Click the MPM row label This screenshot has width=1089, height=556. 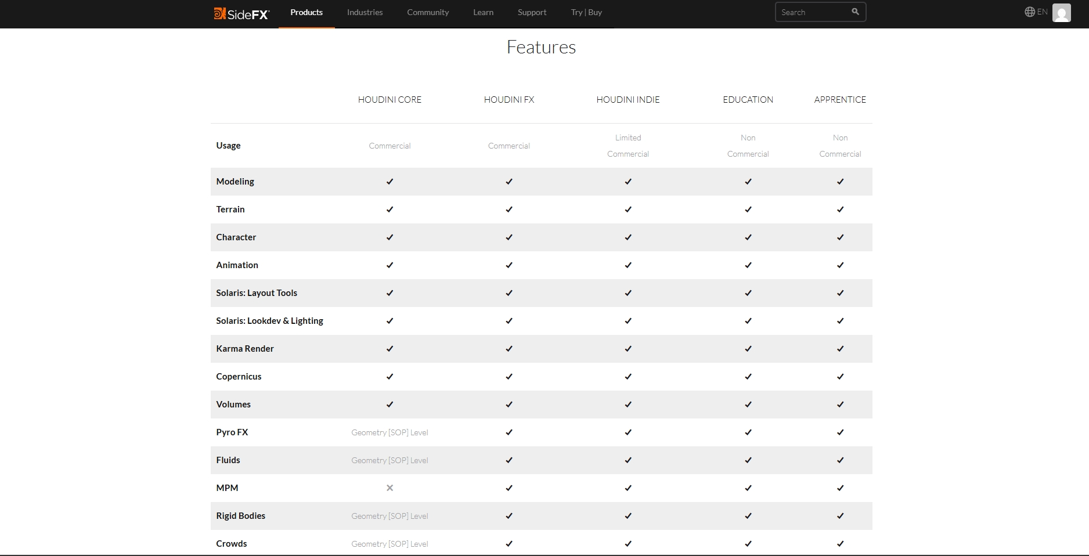tap(227, 488)
